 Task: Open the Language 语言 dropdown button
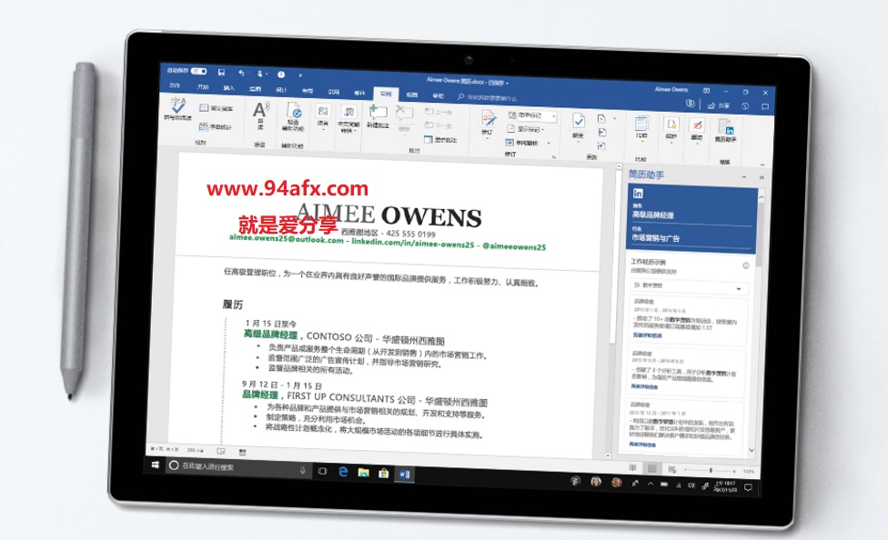click(323, 118)
